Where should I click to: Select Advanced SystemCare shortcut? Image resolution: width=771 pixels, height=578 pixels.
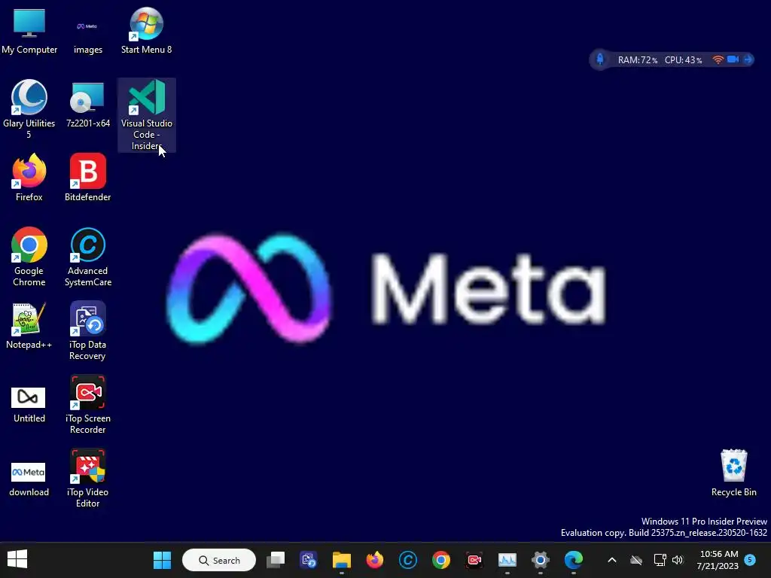click(87, 257)
